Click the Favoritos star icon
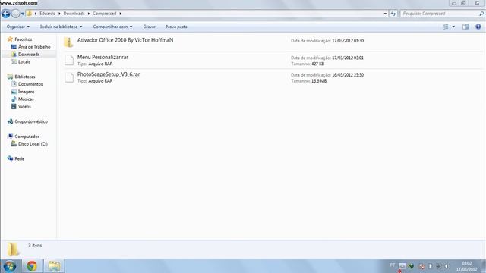Viewport: 486px width, 273px height. pyautogui.click(x=10, y=39)
